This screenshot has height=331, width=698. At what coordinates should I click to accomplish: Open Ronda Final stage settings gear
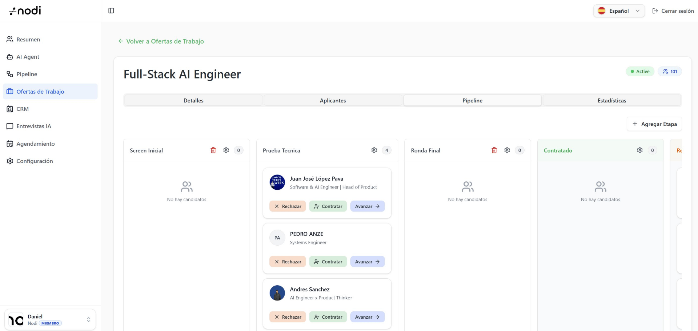click(507, 150)
